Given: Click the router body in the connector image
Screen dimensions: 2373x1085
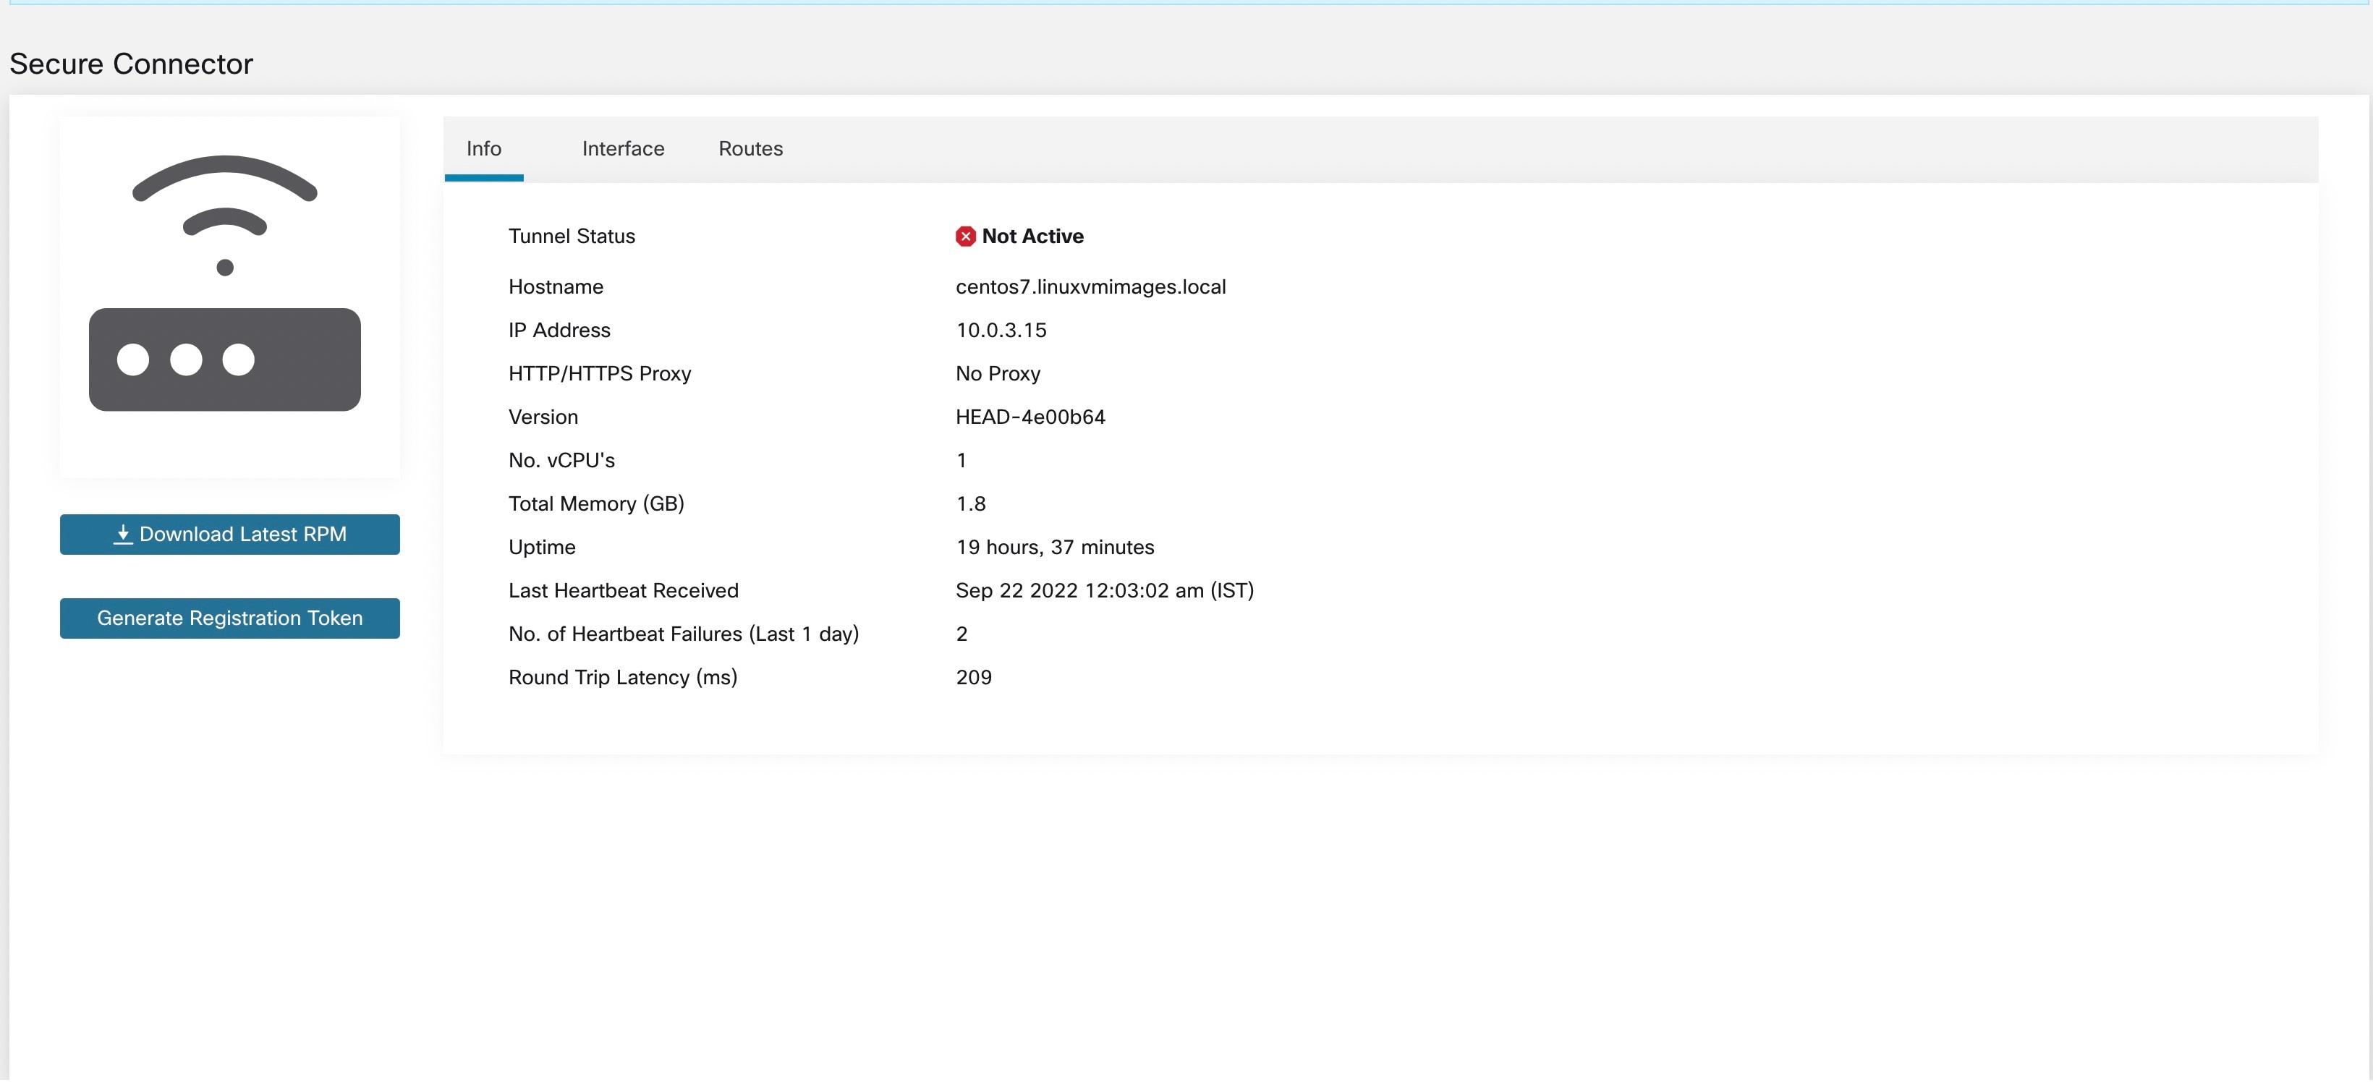Looking at the screenshot, I should [x=225, y=359].
